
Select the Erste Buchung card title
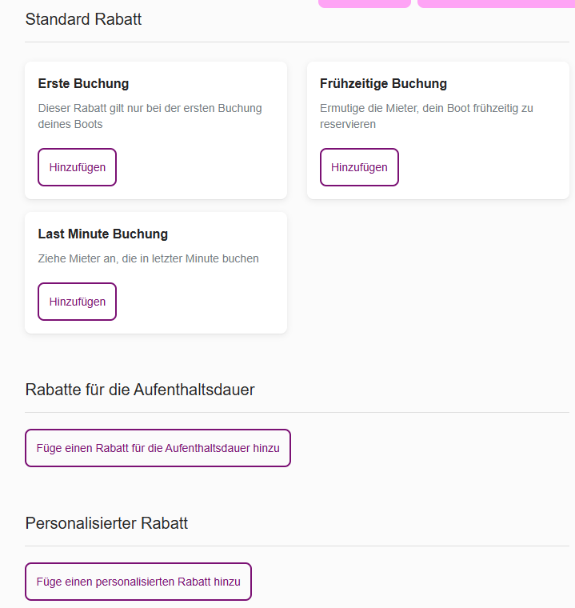click(x=83, y=83)
